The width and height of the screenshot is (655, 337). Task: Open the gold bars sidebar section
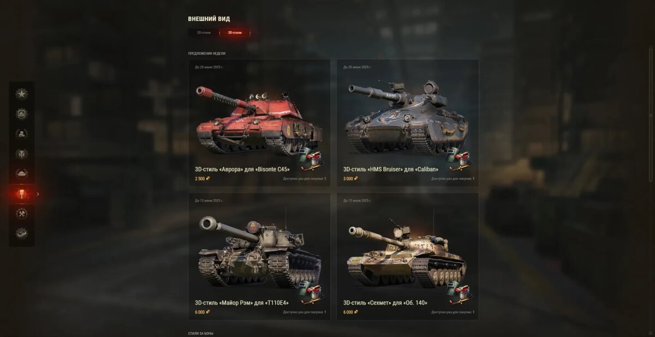21,134
